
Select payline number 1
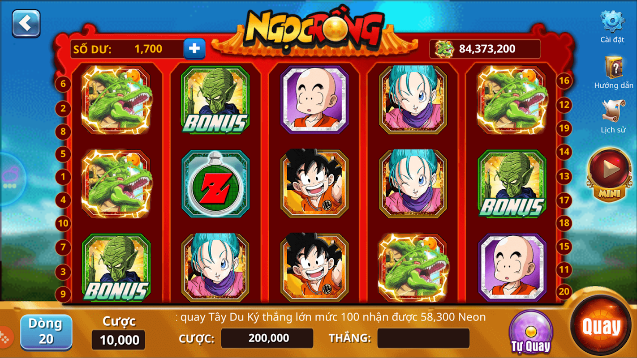[x=63, y=177]
